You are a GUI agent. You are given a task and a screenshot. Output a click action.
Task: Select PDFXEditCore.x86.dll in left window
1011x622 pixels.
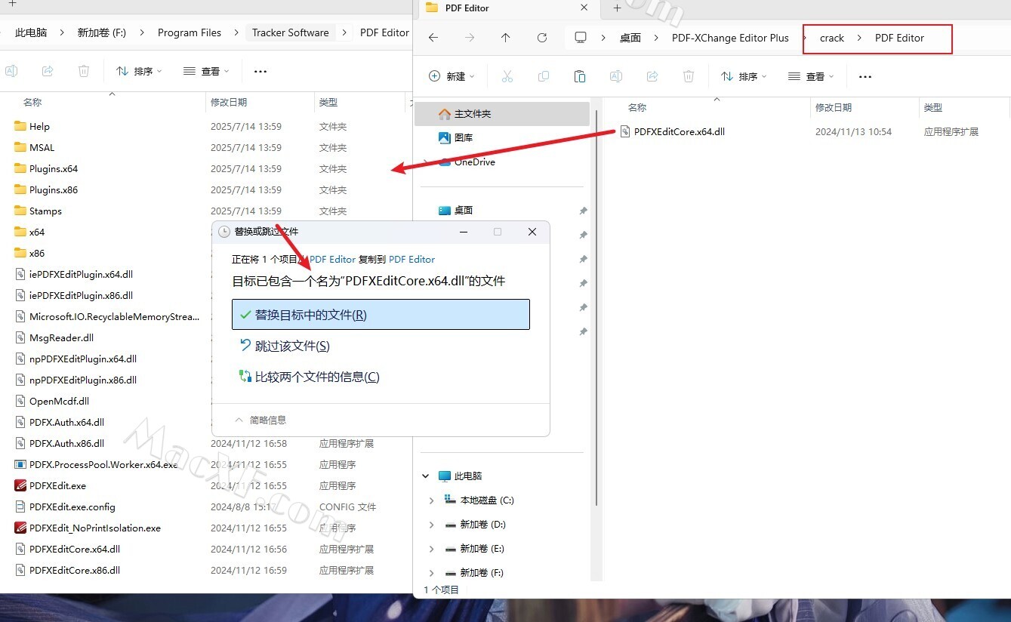click(75, 570)
